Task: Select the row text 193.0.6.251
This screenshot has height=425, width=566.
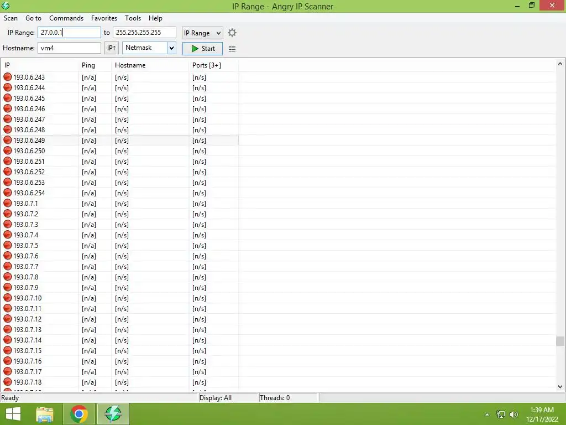Action: 29,161
